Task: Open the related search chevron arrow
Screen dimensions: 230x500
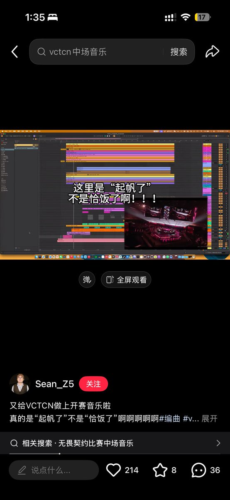Action: (x=218, y=443)
